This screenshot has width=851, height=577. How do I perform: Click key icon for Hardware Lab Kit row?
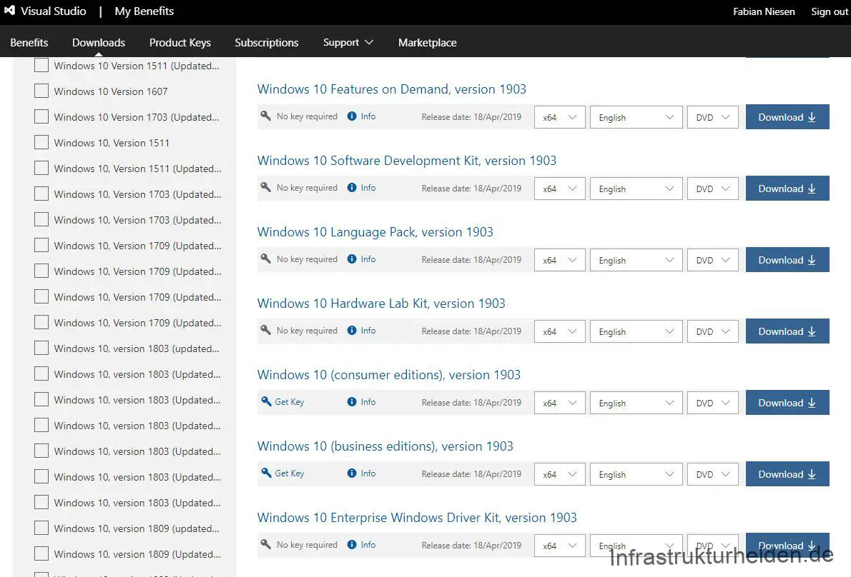click(x=265, y=331)
